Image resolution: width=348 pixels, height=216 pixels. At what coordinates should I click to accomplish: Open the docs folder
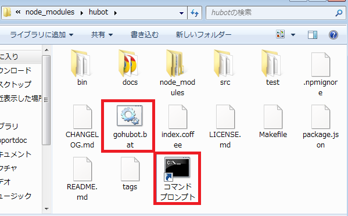129,64
